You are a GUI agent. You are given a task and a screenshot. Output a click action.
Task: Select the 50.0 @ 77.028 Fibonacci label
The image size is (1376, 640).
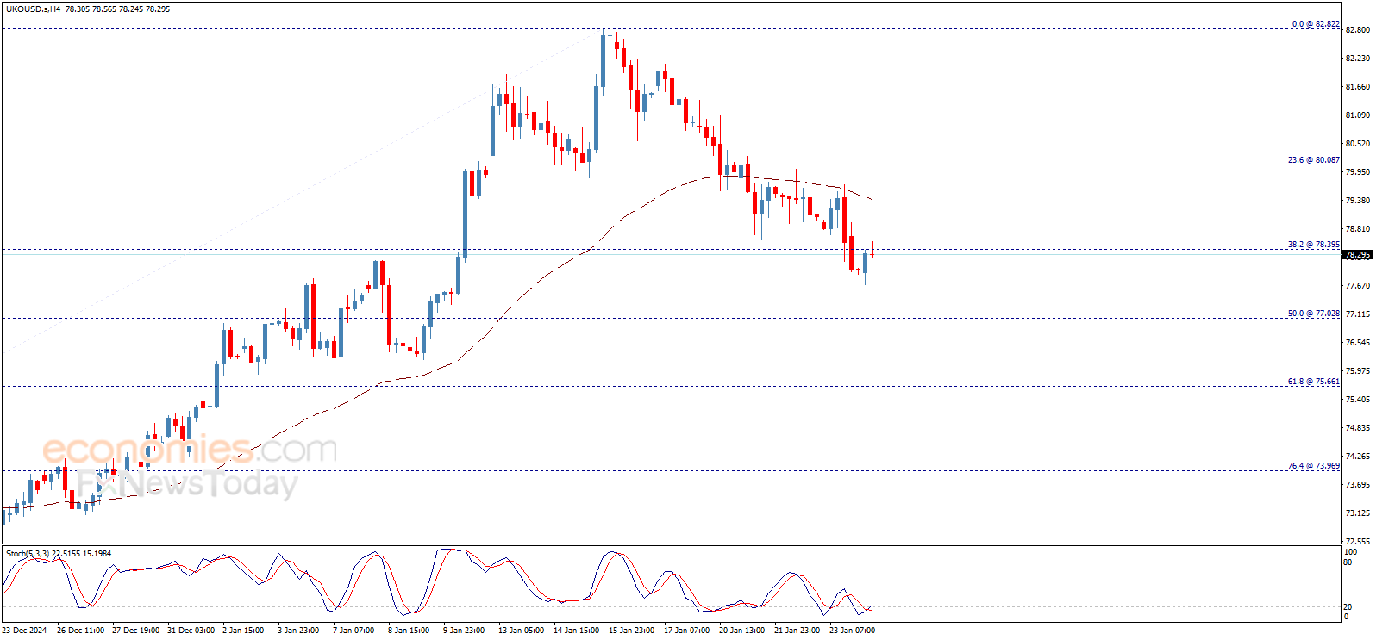(1314, 314)
